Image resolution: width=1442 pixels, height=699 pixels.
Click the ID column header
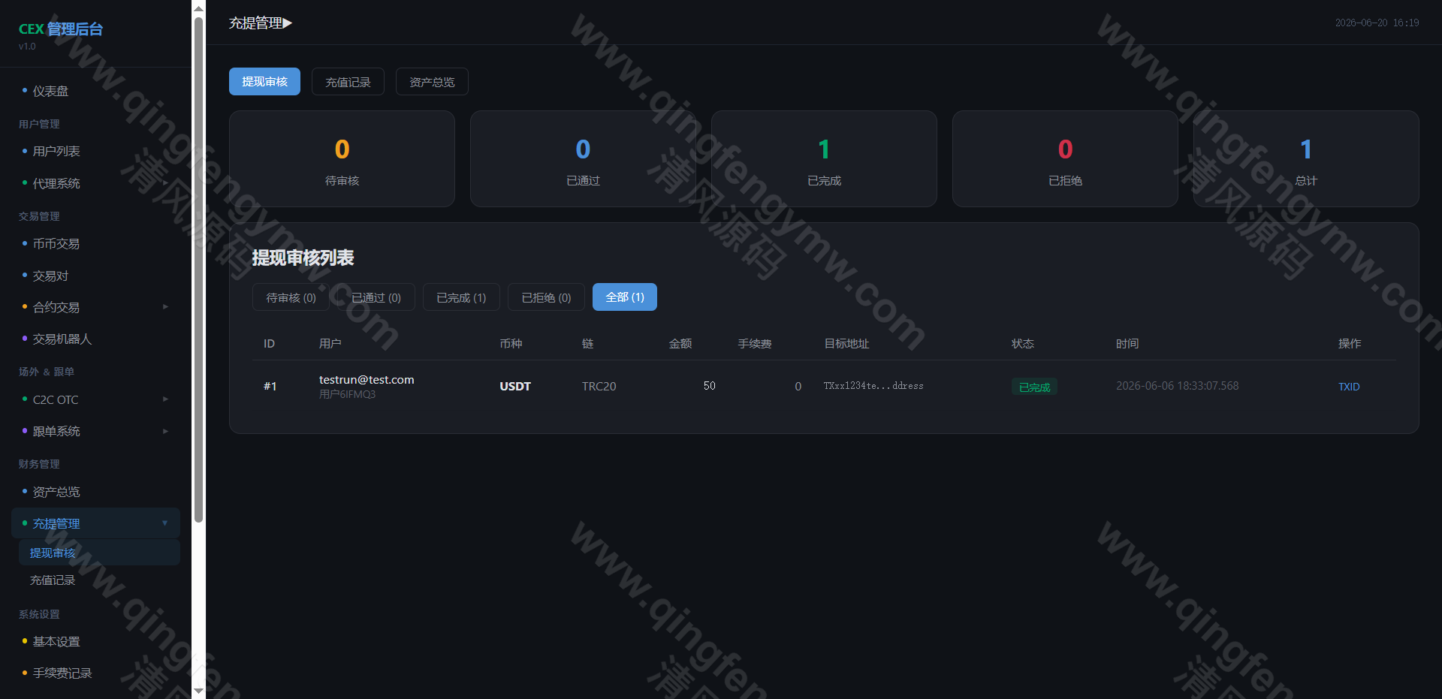point(269,344)
